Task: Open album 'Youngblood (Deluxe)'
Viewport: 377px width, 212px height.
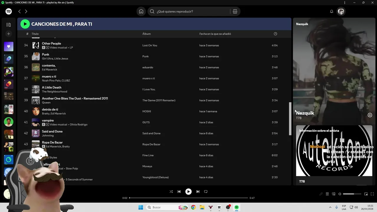Action: 156,177
